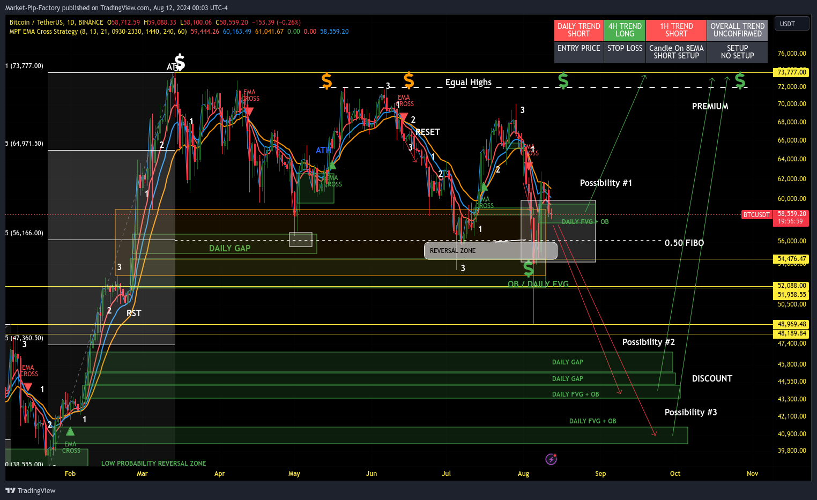Click the 51,958.55 yellow price label

[792, 295]
